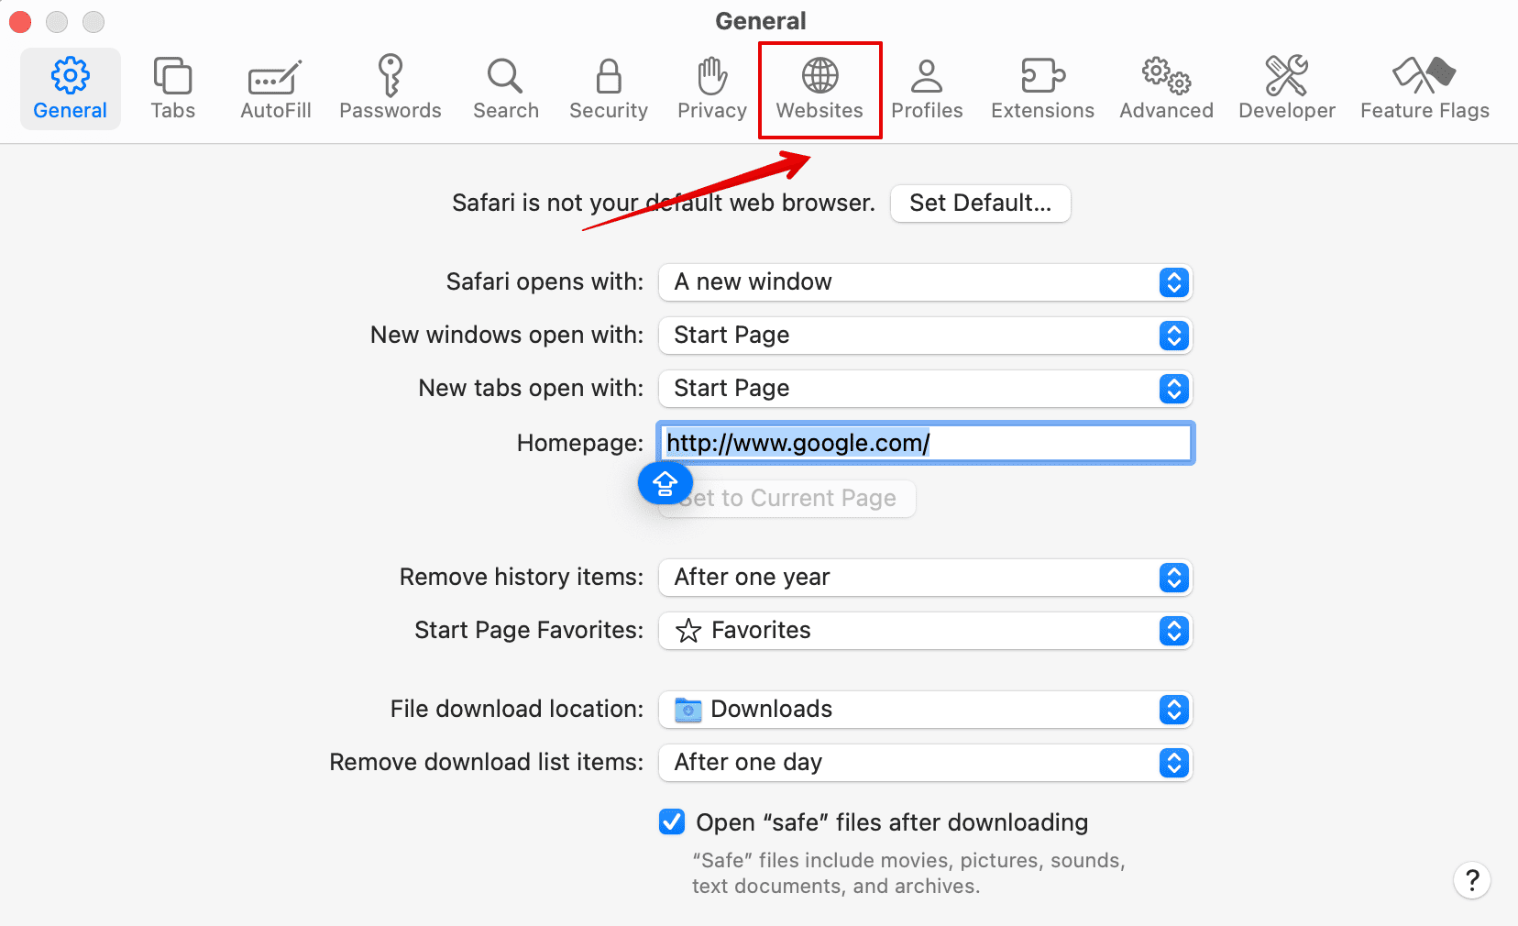The image size is (1518, 926).
Task: Change the File download location popup
Action: [924, 710]
